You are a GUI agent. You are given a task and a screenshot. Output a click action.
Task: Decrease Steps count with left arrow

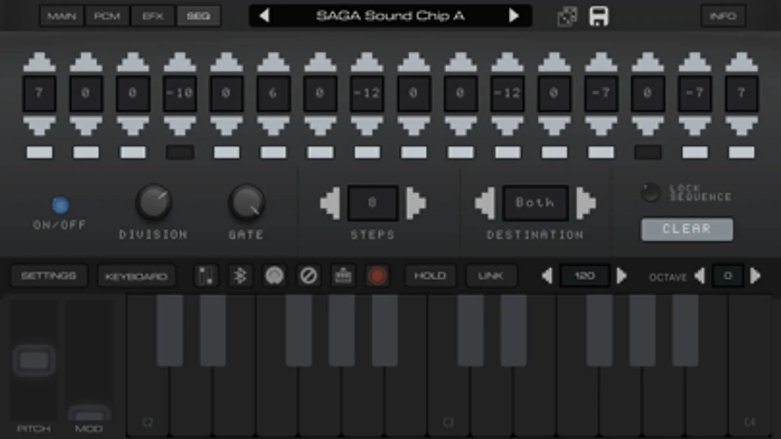click(330, 203)
